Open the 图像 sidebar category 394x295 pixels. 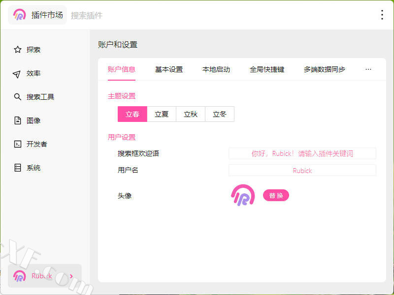[x=33, y=120]
